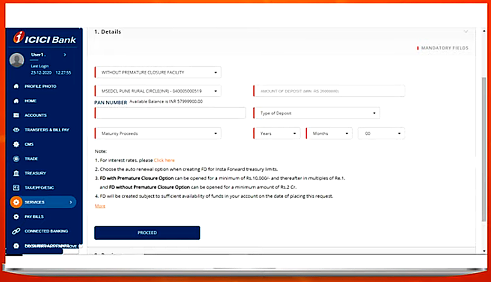
Task: Open Accounts via its sidebar icon
Action: 16,115
